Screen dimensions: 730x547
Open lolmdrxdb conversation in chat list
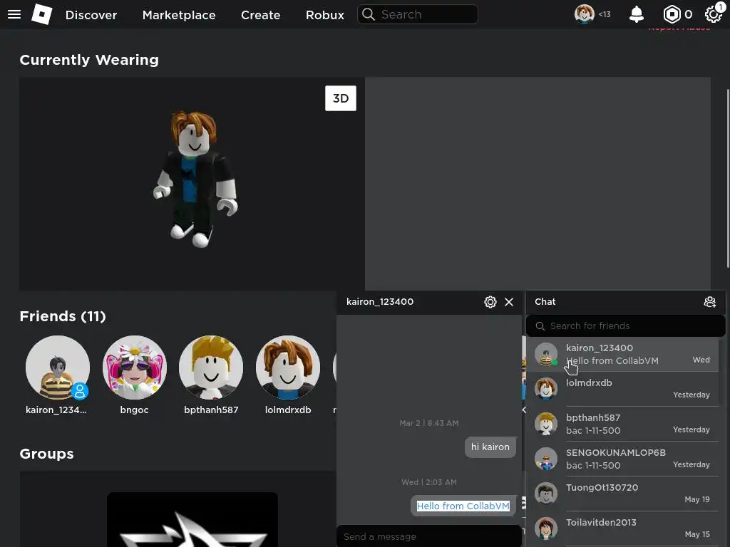pos(622,390)
